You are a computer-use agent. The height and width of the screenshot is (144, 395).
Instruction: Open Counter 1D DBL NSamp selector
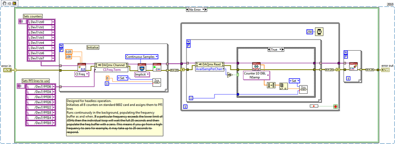pos(256,75)
